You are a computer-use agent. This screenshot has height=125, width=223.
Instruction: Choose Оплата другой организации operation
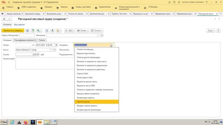pos(97,58)
